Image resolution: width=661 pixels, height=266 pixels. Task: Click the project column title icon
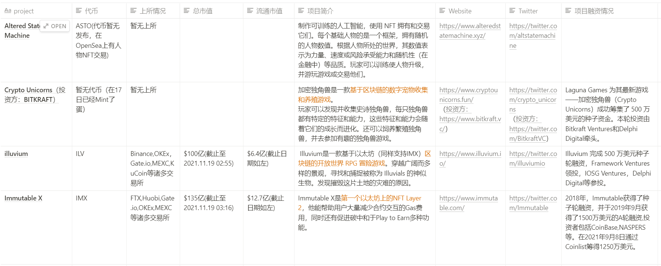point(8,11)
